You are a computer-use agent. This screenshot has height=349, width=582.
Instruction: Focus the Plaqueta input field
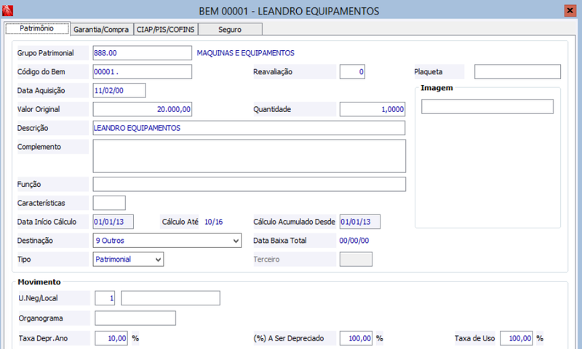(x=517, y=71)
